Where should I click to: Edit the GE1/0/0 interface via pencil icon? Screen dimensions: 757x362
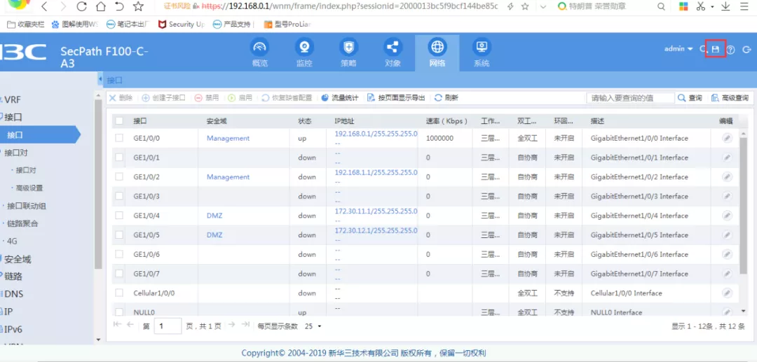coord(727,139)
